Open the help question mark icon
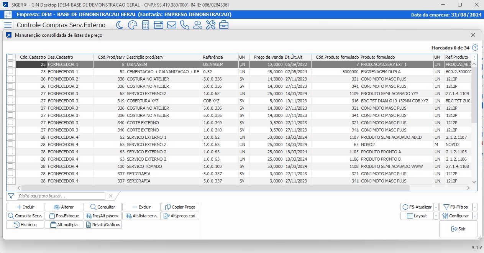Screen dimensions: 484x253 [x=475, y=48]
